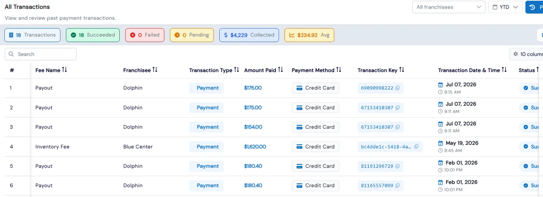Click Credit Card badge in row 5

point(315,166)
